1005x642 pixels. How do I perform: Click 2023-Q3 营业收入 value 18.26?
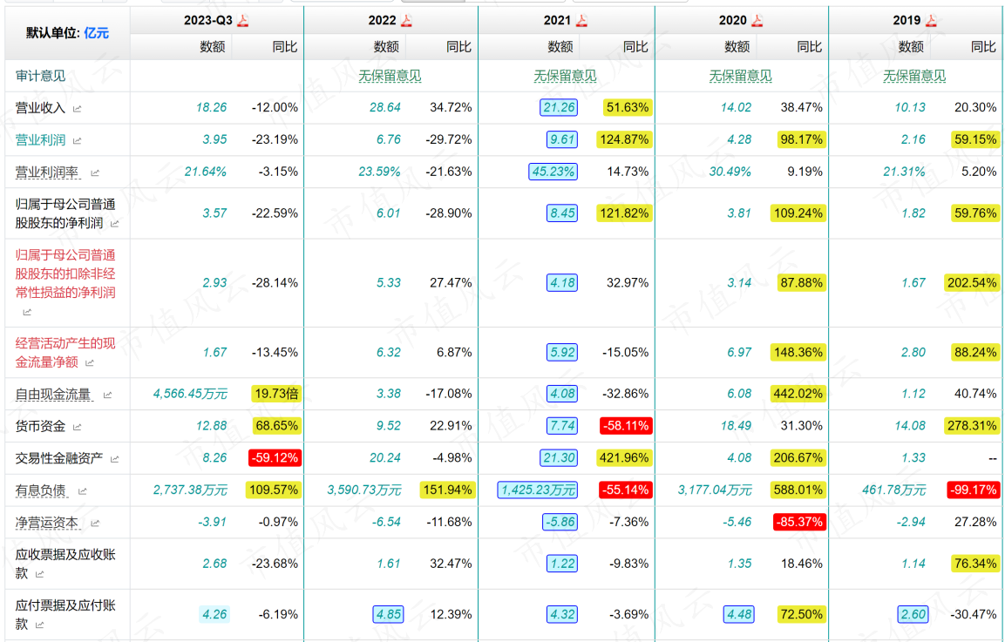click(x=212, y=107)
